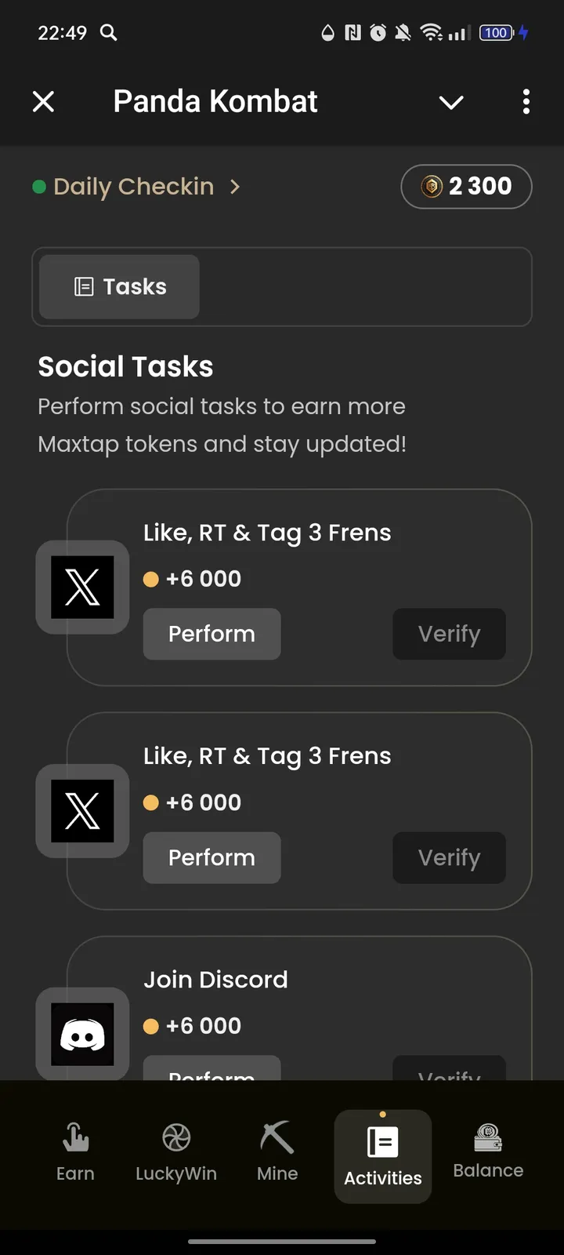Viewport: 564px width, 1255px height.
Task: Click the +6 000 reward indicator on Join Discord
Action: [x=192, y=1025]
